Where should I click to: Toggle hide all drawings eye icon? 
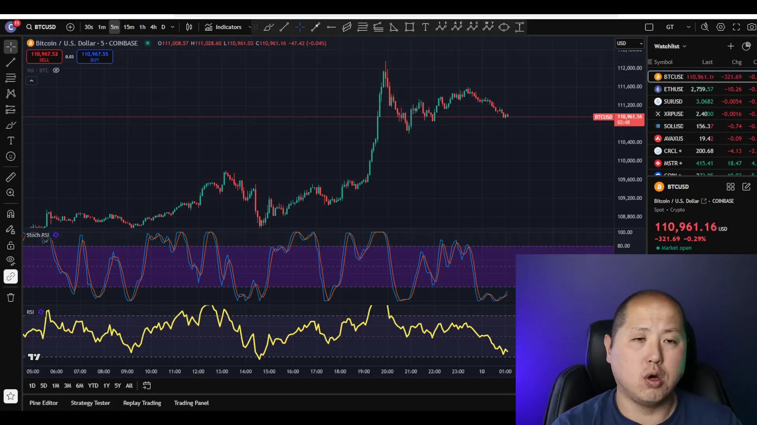11,261
